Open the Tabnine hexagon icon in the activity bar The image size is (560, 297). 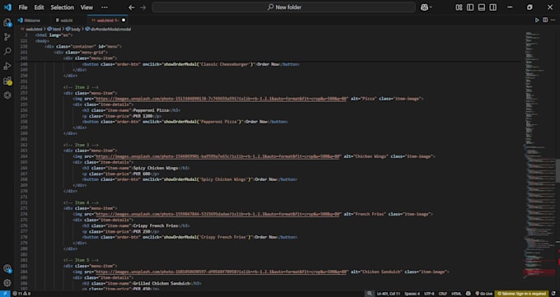tap(7, 95)
